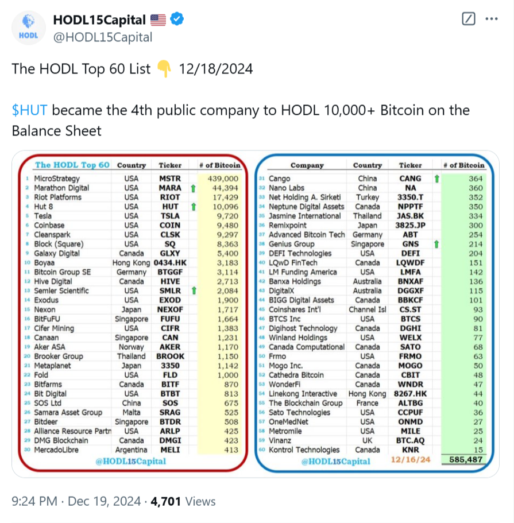Click green up arrow next to MARA
Screen dimensions: 514x523
coord(193,188)
